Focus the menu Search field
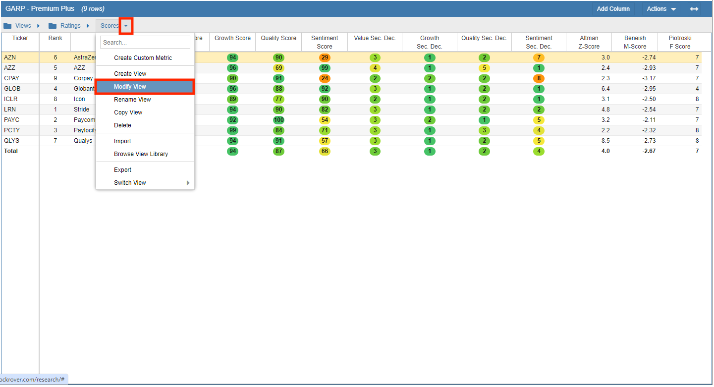The image size is (714, 387). tap(145, 42)
